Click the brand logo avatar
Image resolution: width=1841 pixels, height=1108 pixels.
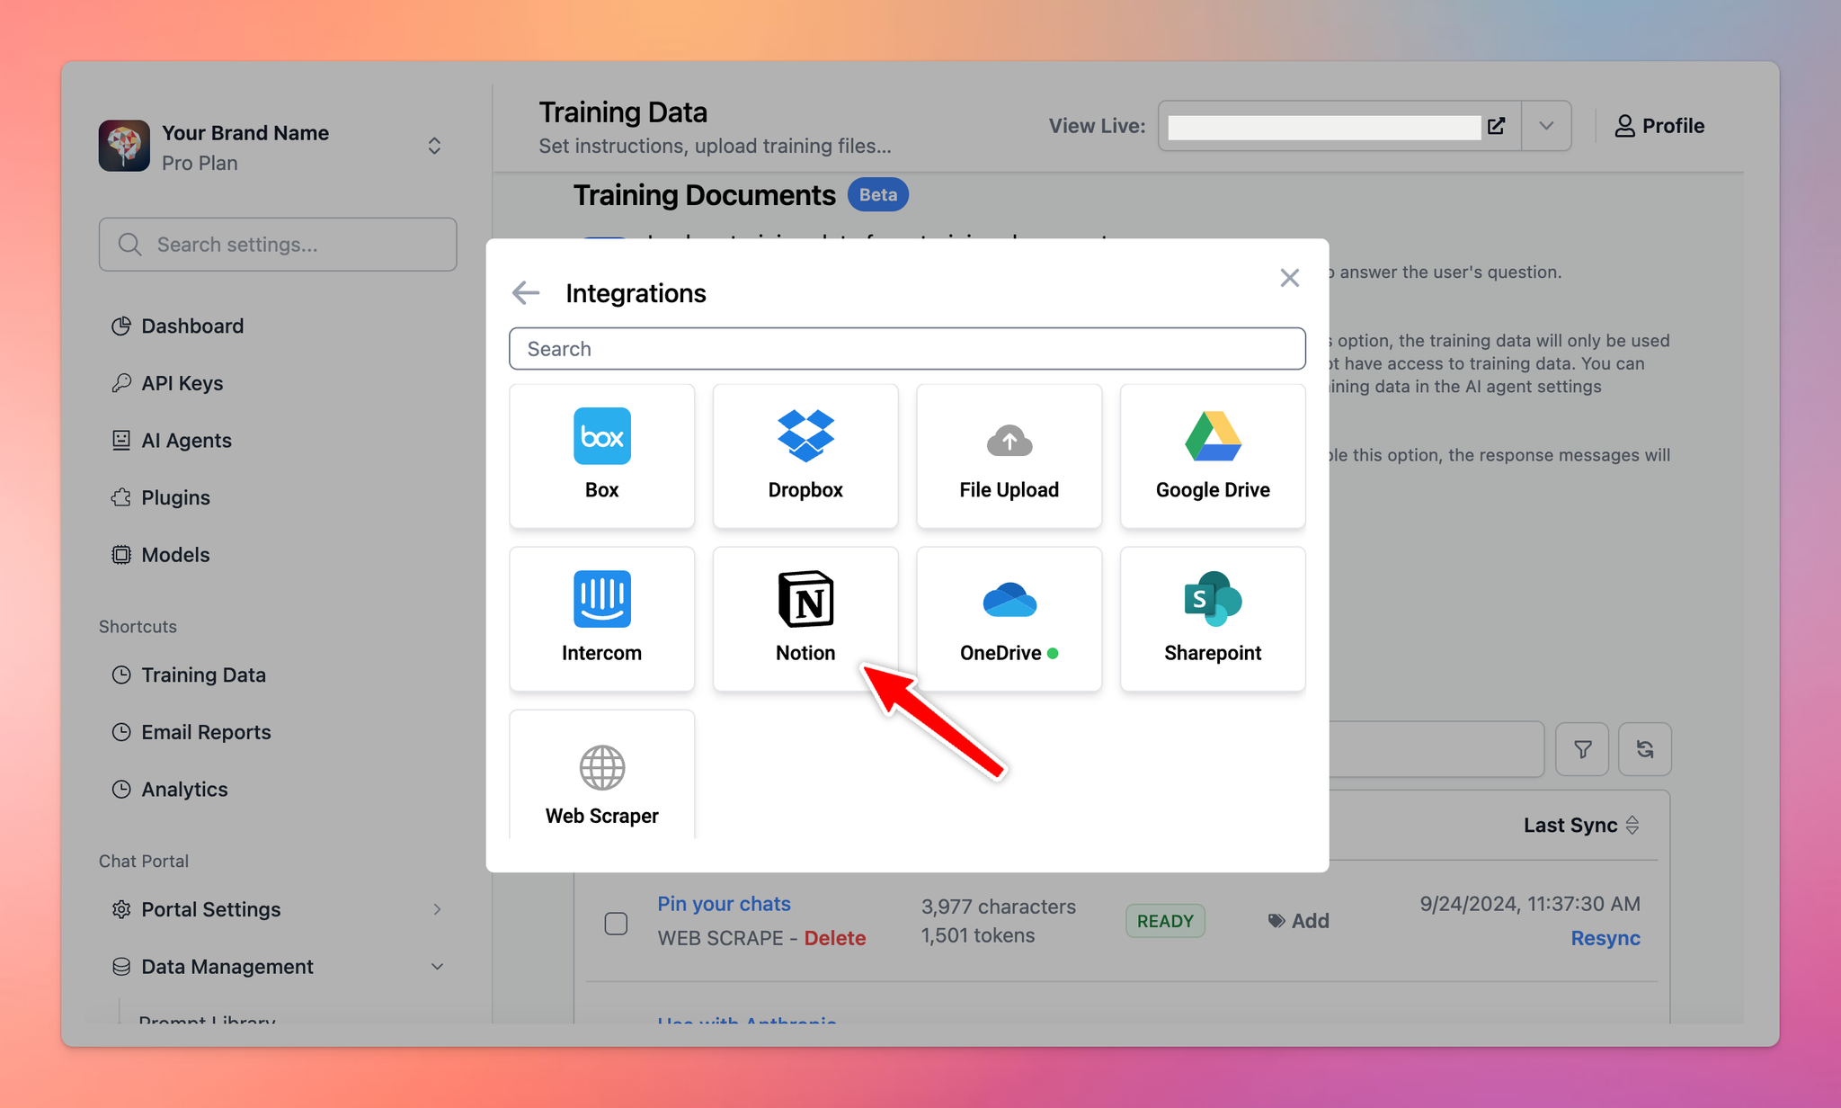point(124,146)
